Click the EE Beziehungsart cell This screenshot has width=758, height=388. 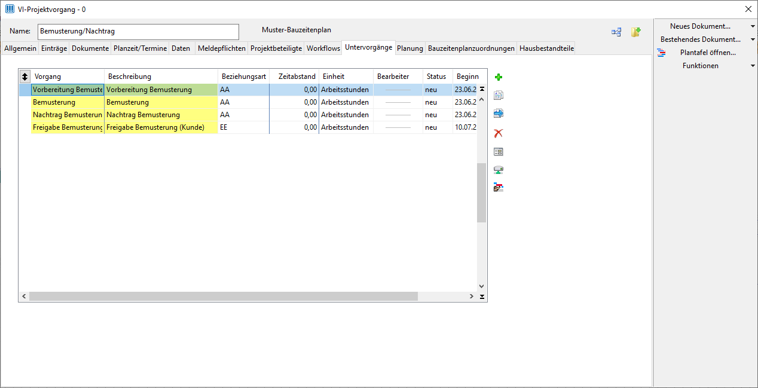243,127
